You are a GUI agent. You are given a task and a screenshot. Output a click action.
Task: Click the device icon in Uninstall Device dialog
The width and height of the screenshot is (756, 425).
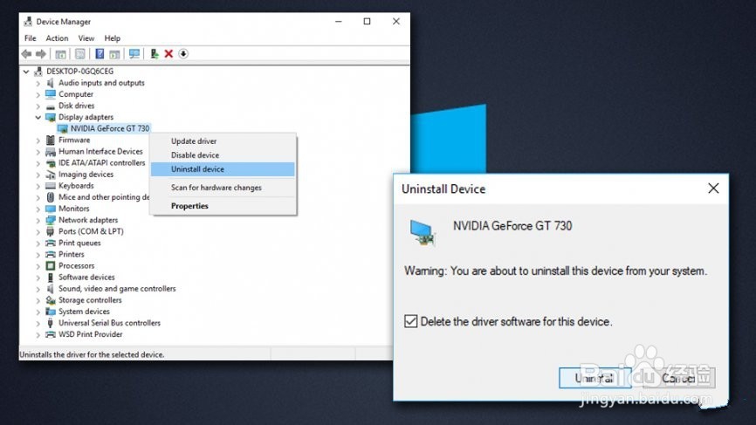click(x=423, y=233)
